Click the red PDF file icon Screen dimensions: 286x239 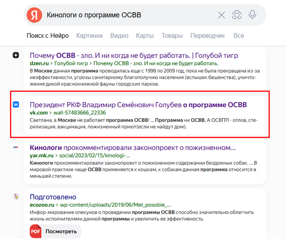(x=36, y=231)
